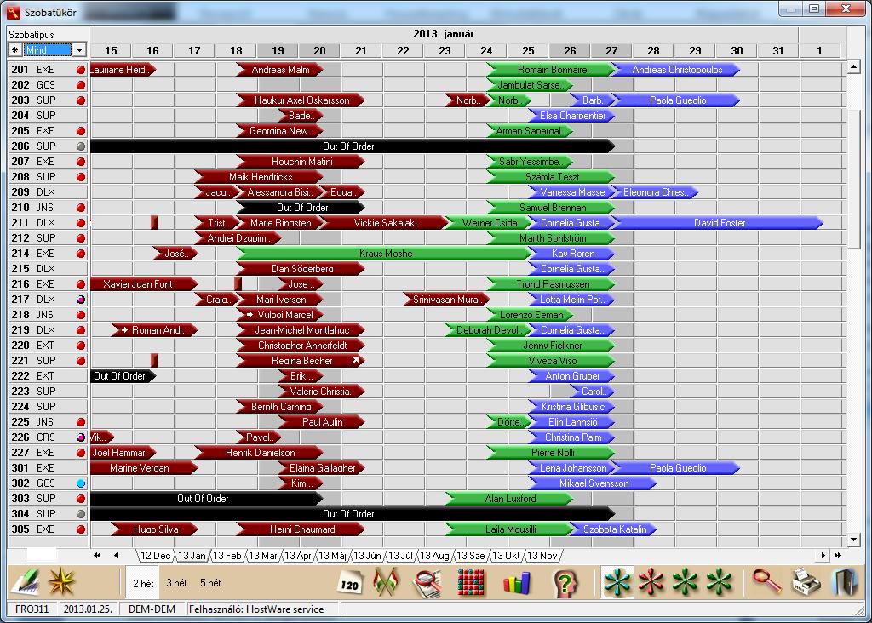The width and height of the screenshot is (872, 623).
Task: Select room row 226 CRS
Action: [x=48, y=437]
